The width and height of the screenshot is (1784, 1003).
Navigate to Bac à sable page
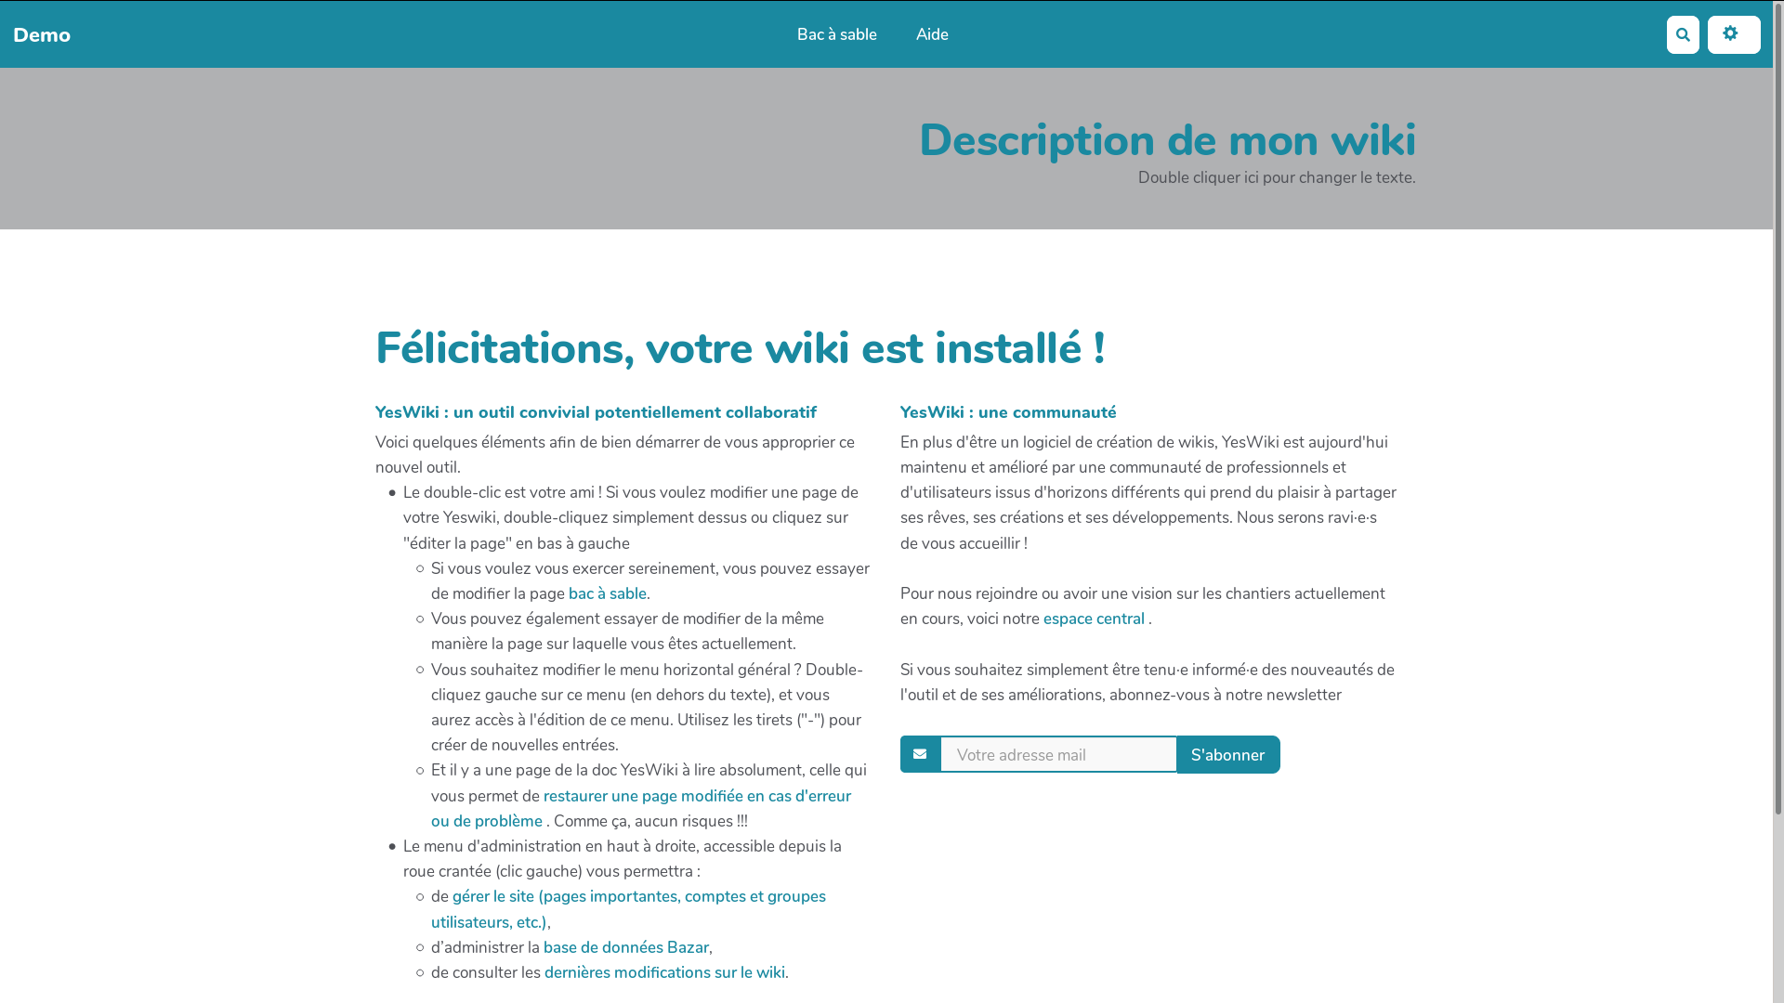(x=837, y=34)
